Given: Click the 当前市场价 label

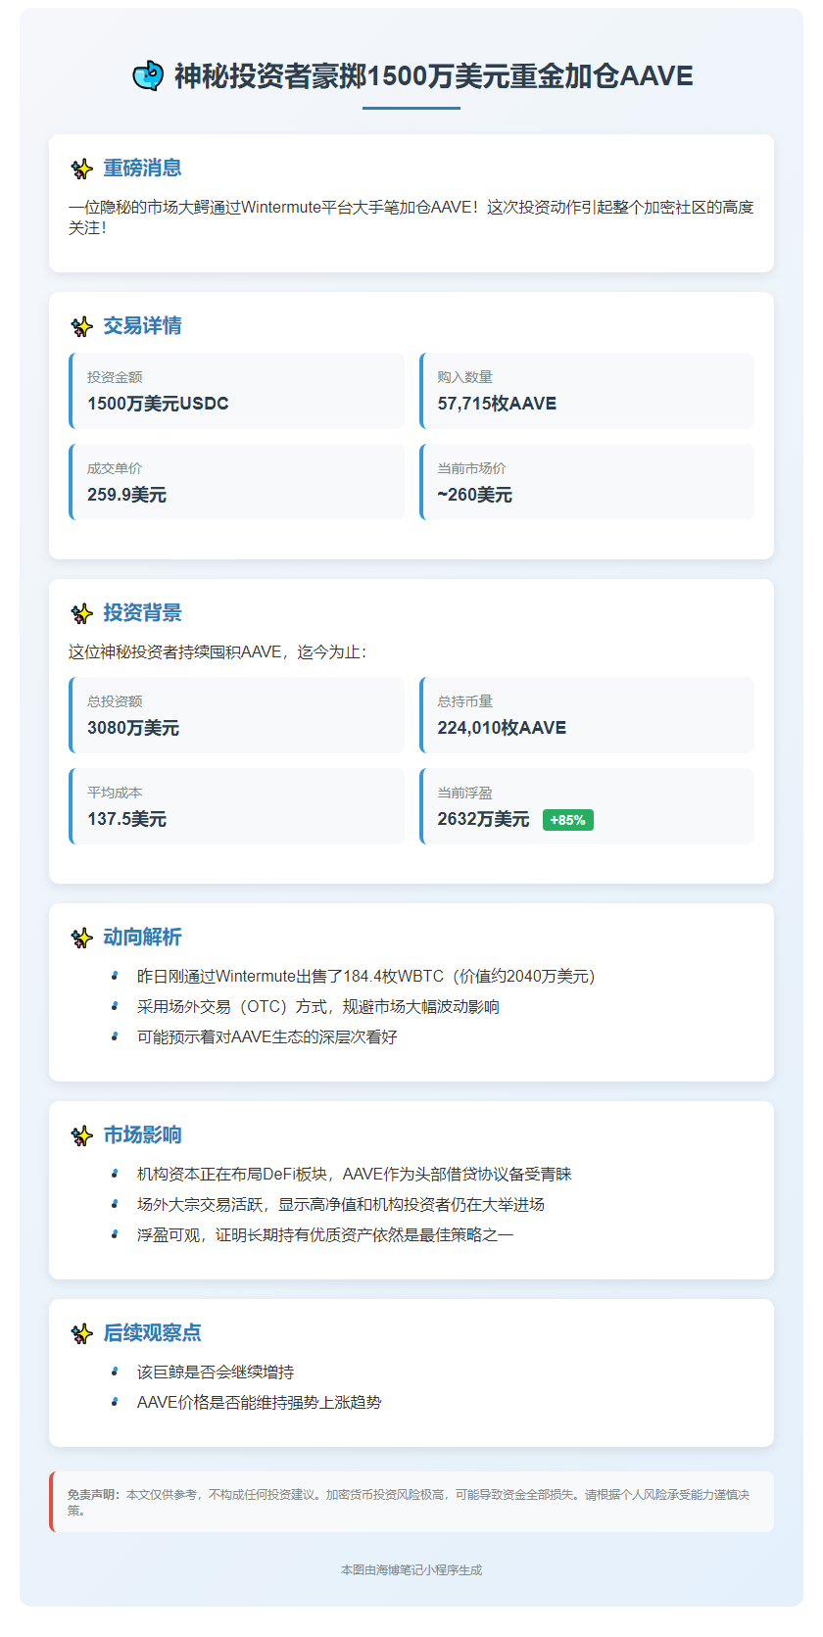Looking at the screenshot, I should point(471,468).
